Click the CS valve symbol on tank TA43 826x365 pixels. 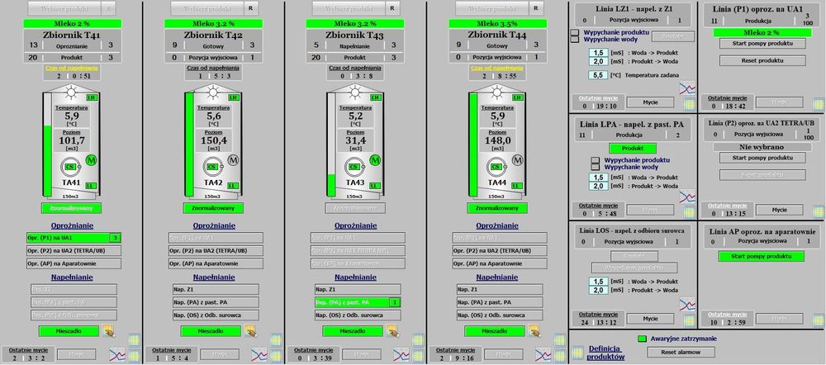[x=354, y=168]
